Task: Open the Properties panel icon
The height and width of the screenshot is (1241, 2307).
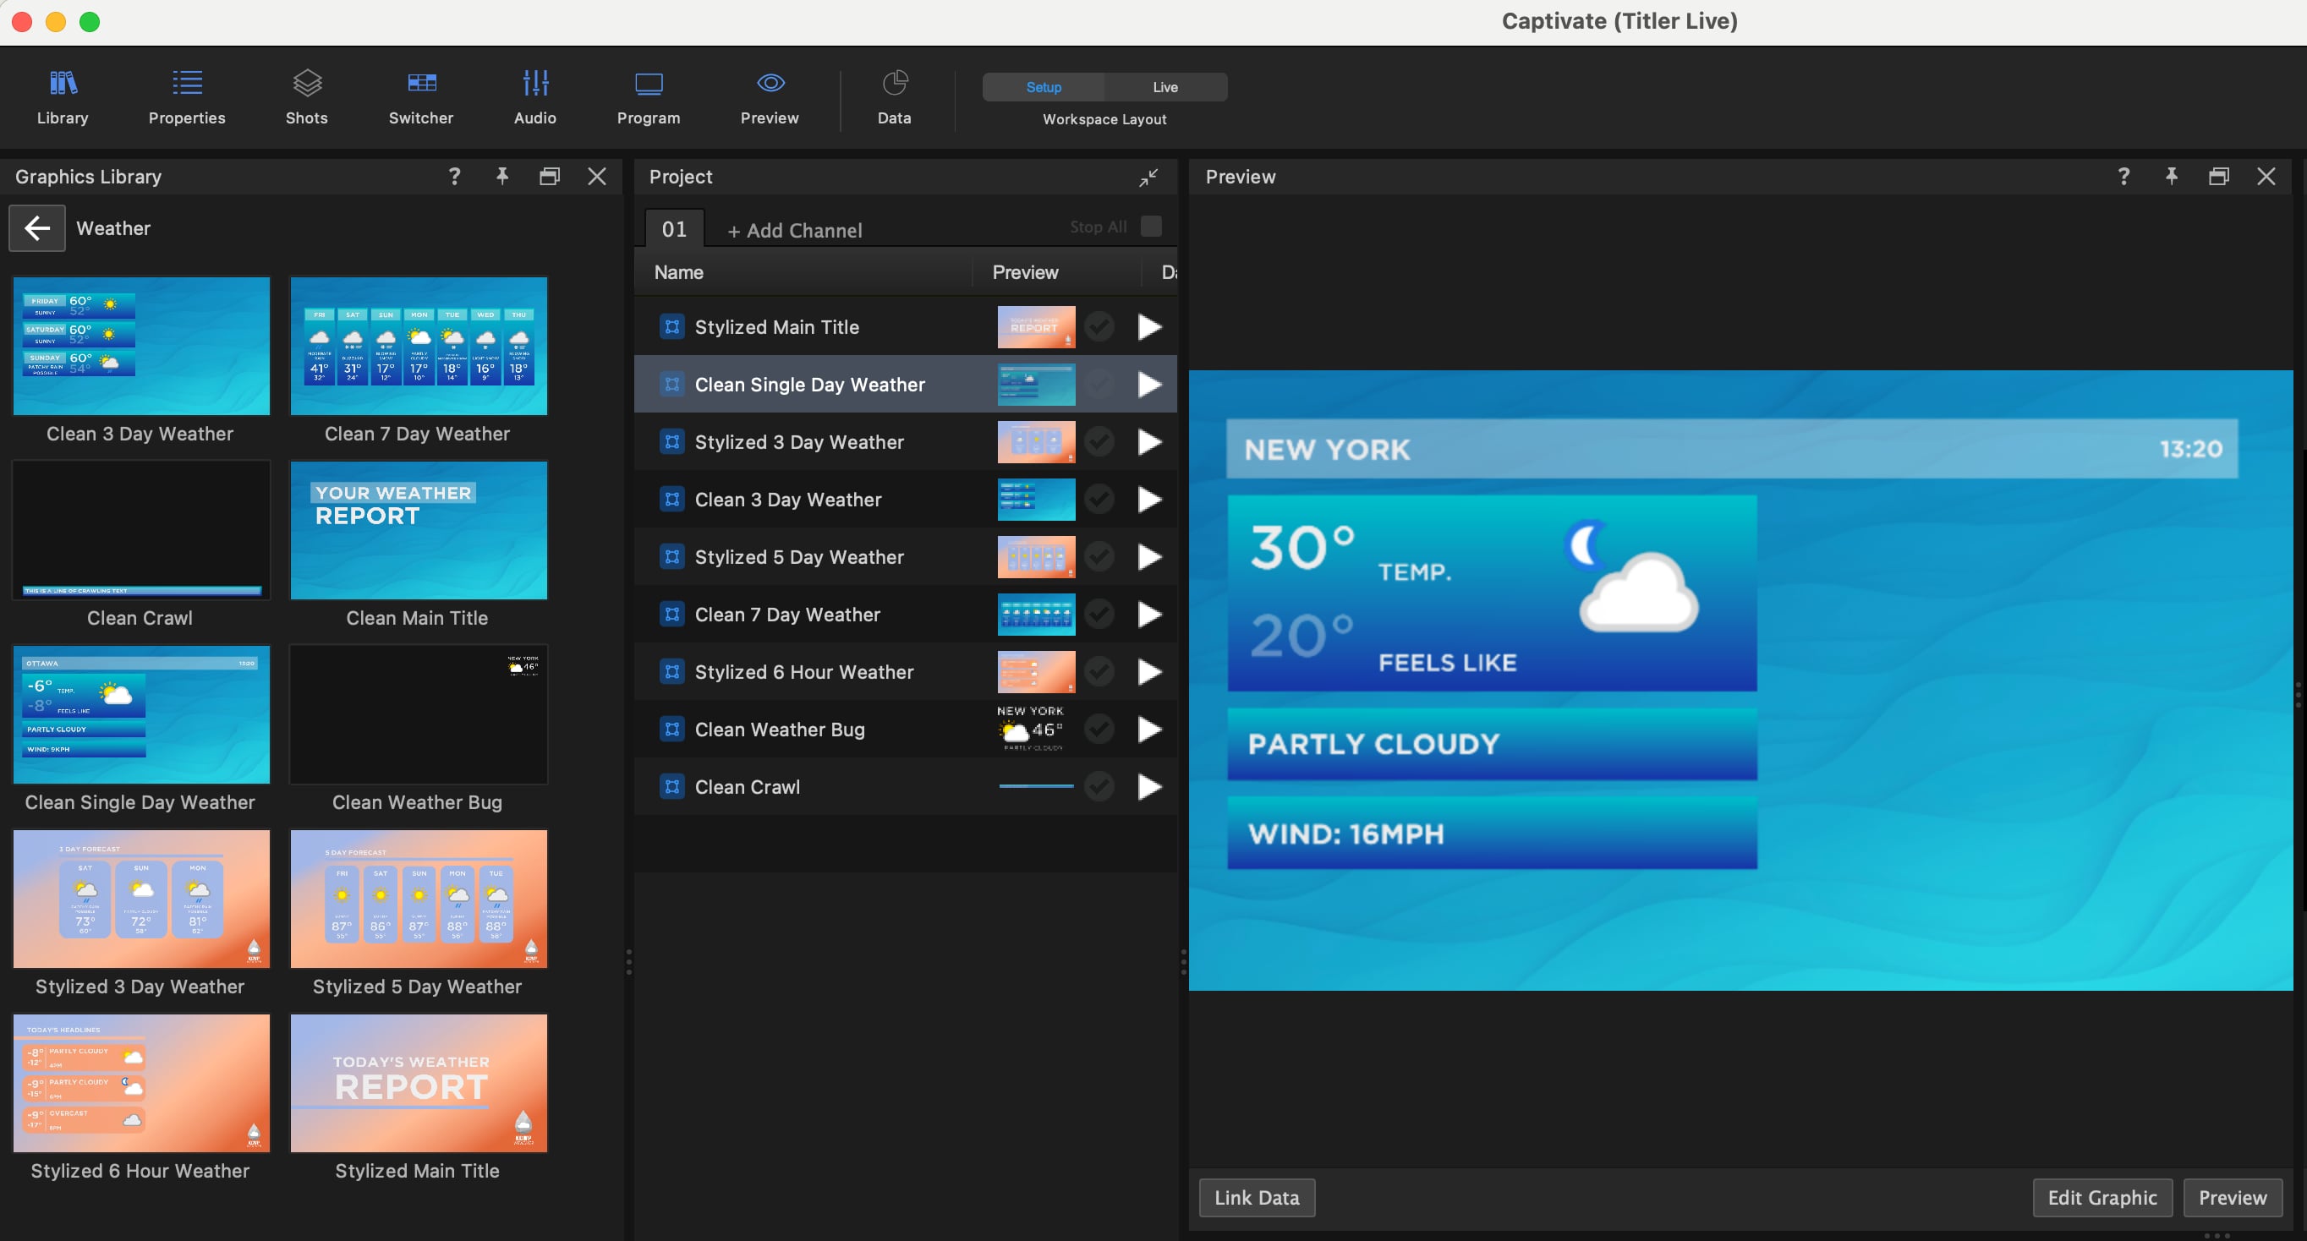Action: (x=187, y=97)
